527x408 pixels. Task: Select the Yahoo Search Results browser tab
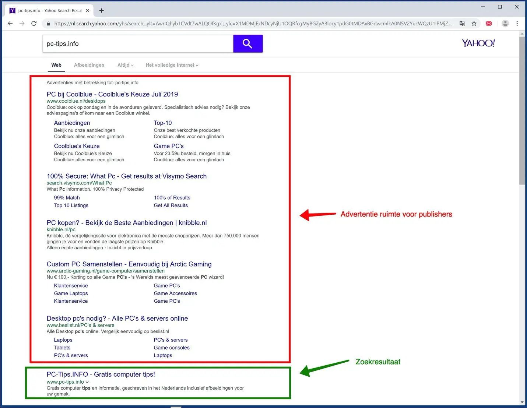point(49,11)
